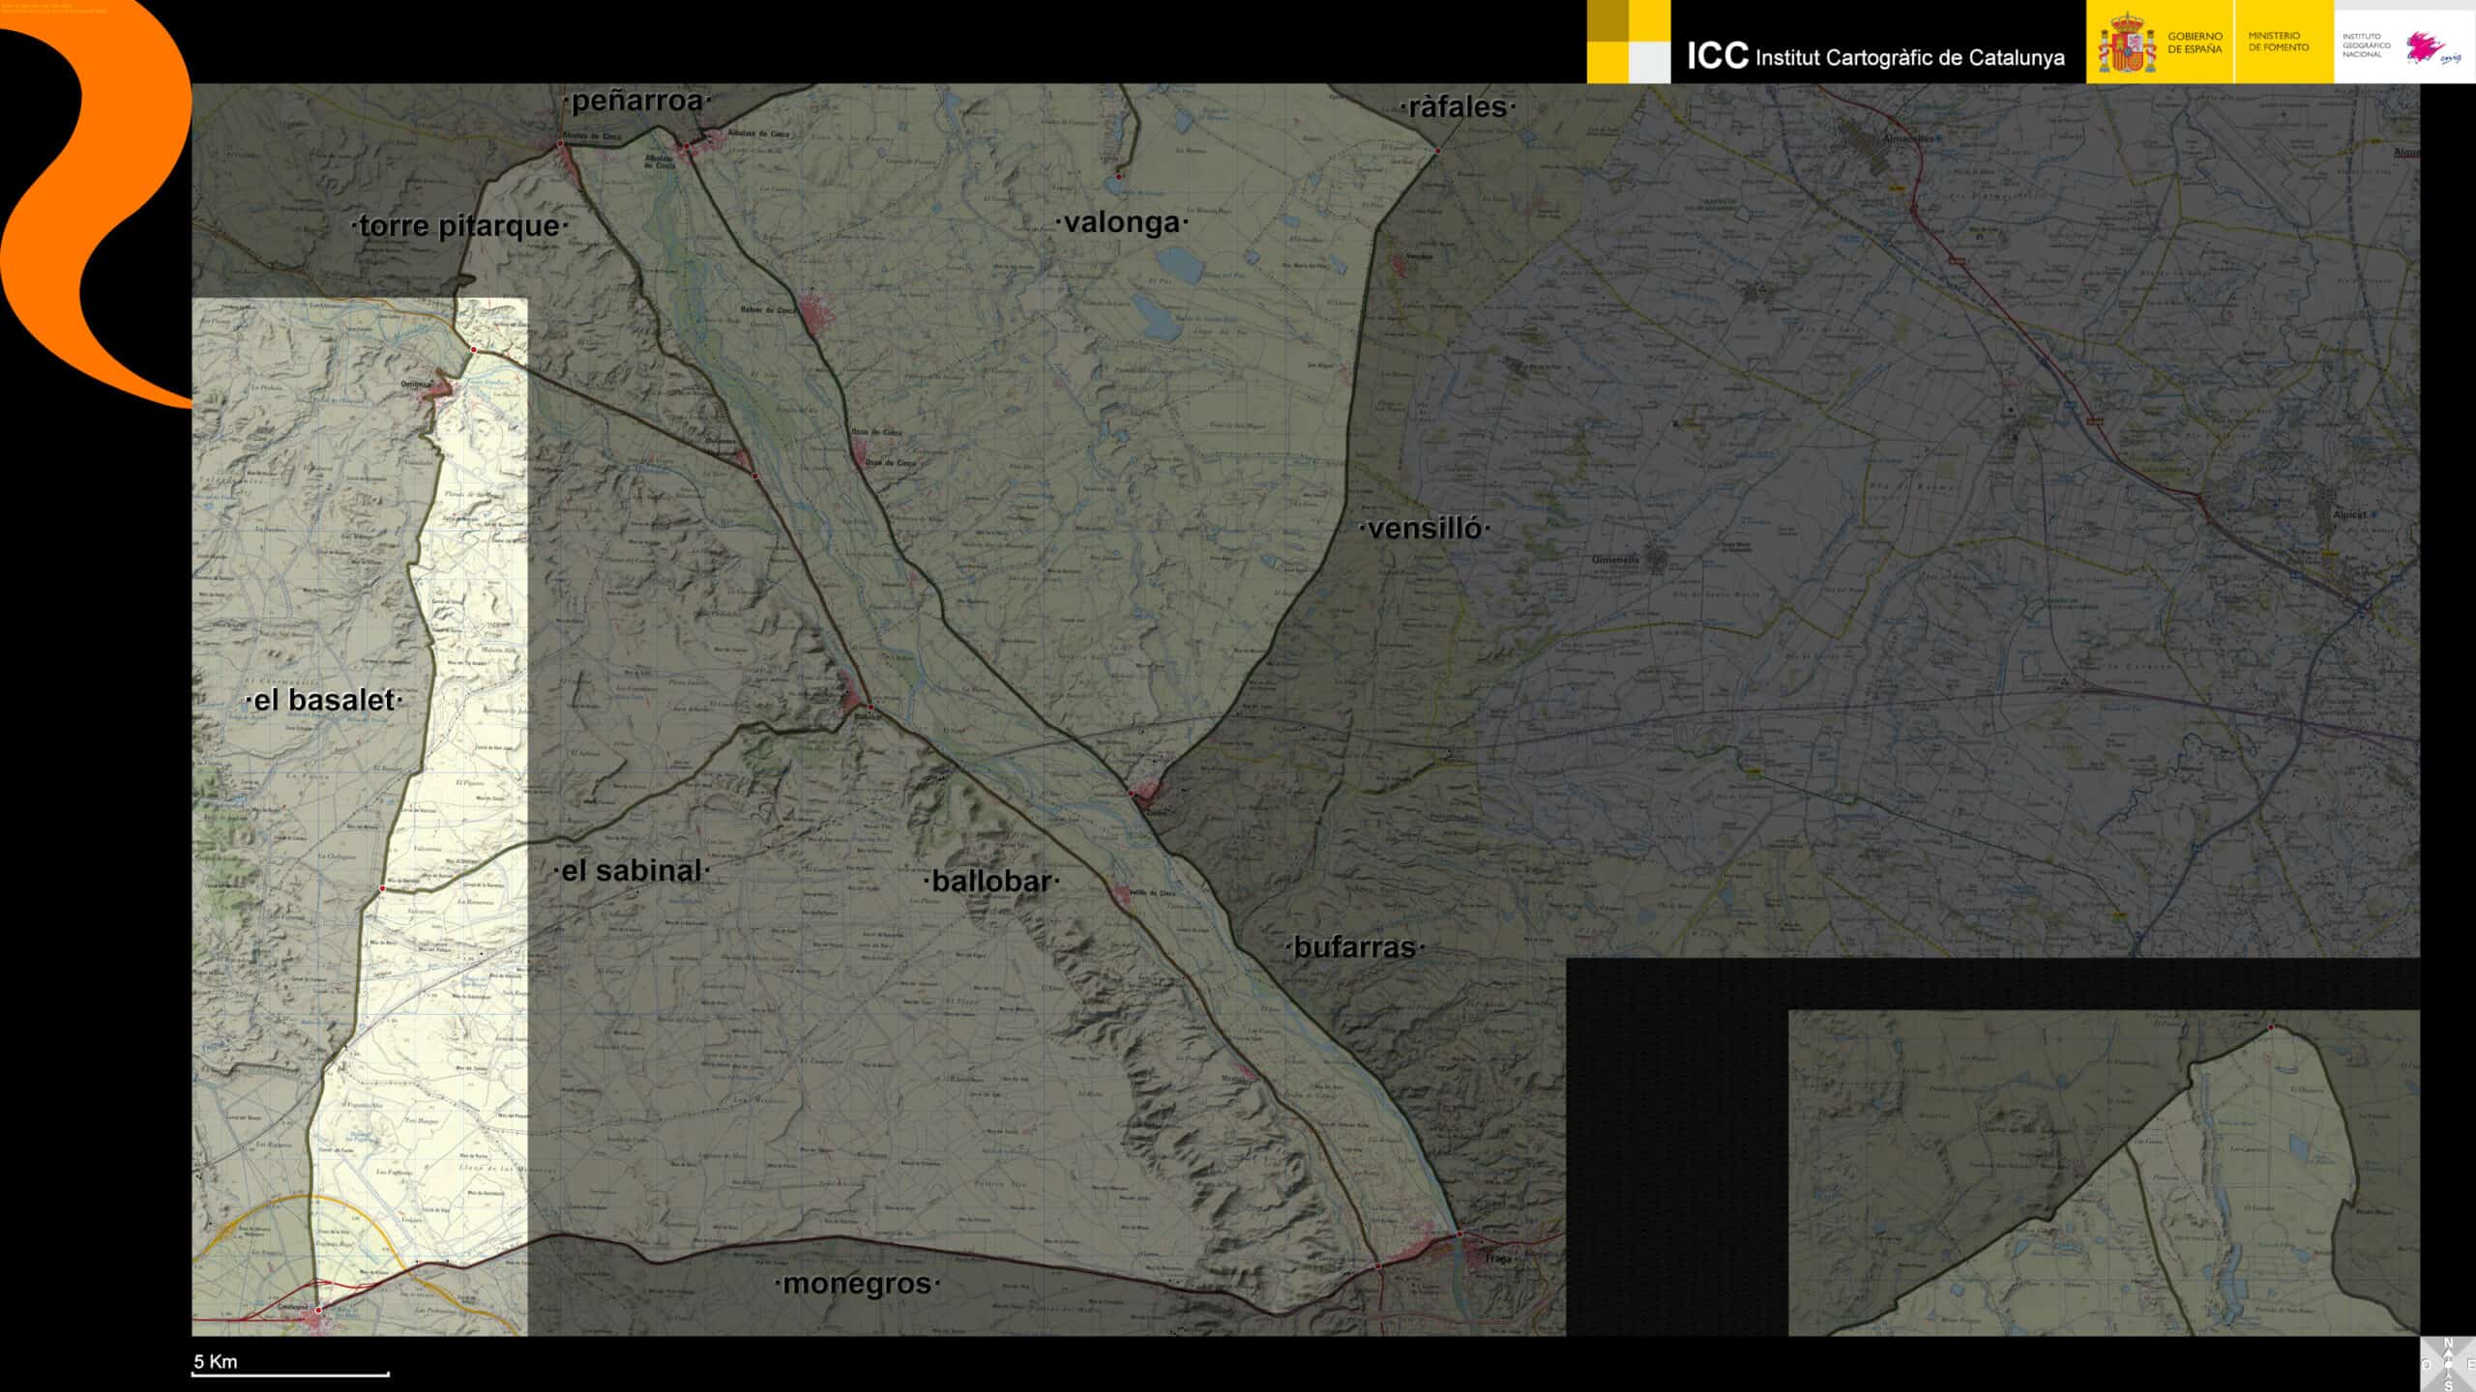Click the 'vensilló' map label
Viewport: 2476px width, 1392px height.
[x=1425, y=528]
